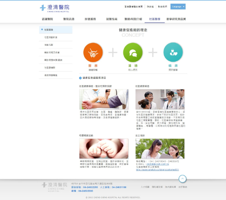
Task: Open the volunteer team blog URL link
Action: coord(157,170)
